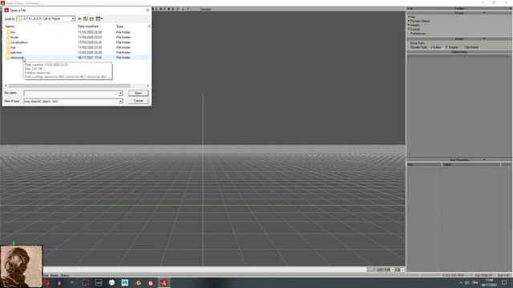Screen dimensions: 513x288
Task: Expand the File name history dropdown arrow
Action: (x=120, y=94)
